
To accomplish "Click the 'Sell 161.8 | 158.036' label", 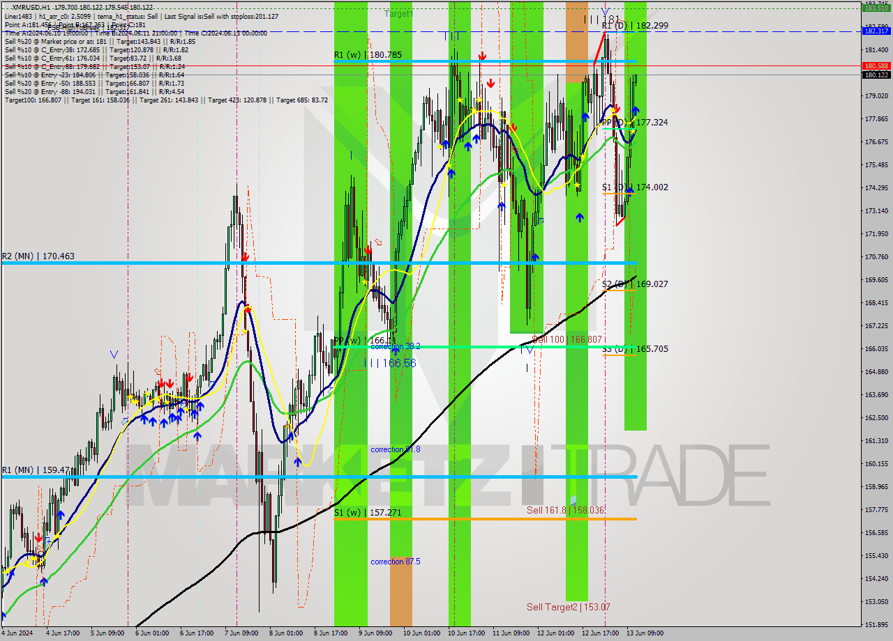I will (565, 510).
